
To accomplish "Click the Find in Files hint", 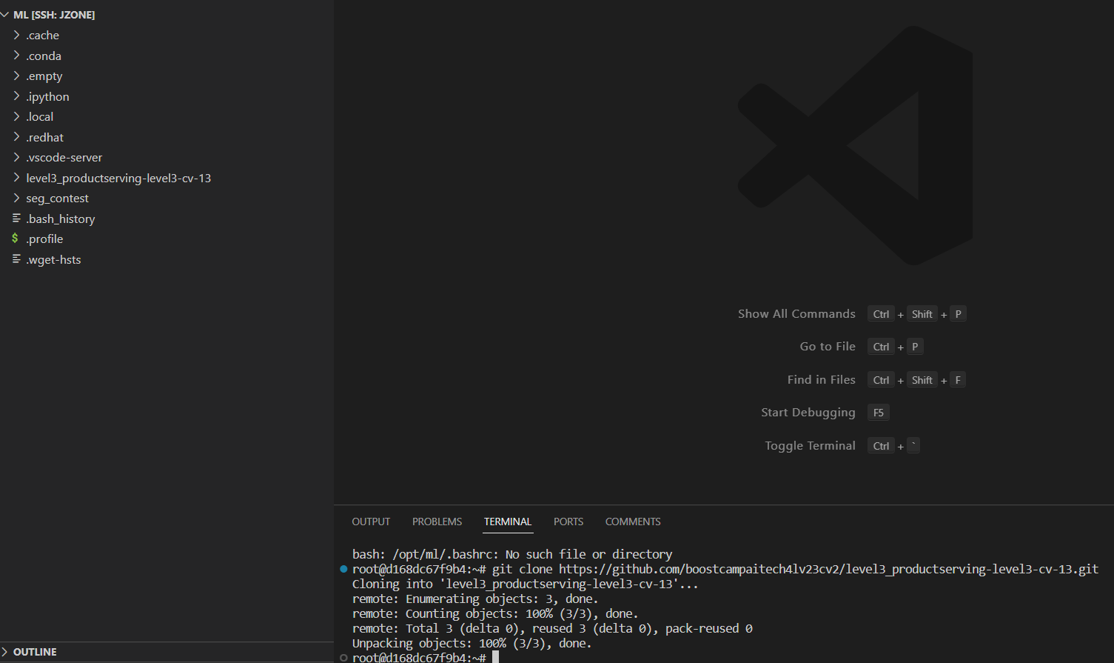I will 821,379.
